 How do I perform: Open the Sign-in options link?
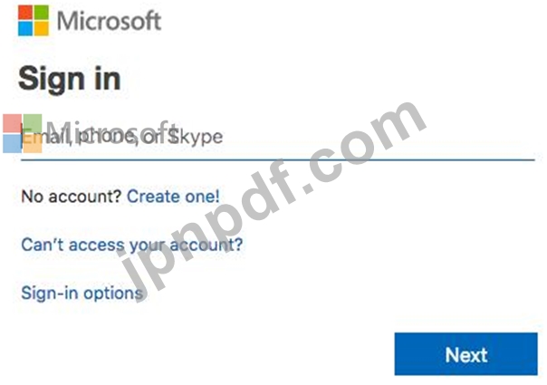tap(82, 293)
